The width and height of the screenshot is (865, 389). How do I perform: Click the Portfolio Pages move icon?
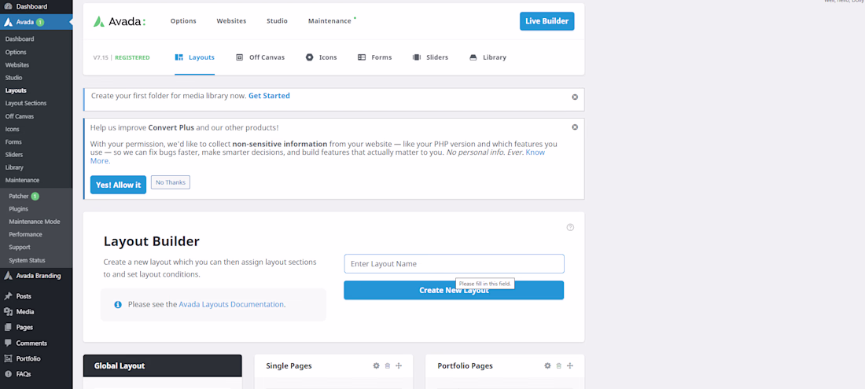570,366
